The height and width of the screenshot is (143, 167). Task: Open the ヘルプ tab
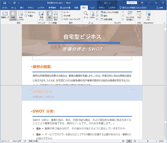click(92, 8)
